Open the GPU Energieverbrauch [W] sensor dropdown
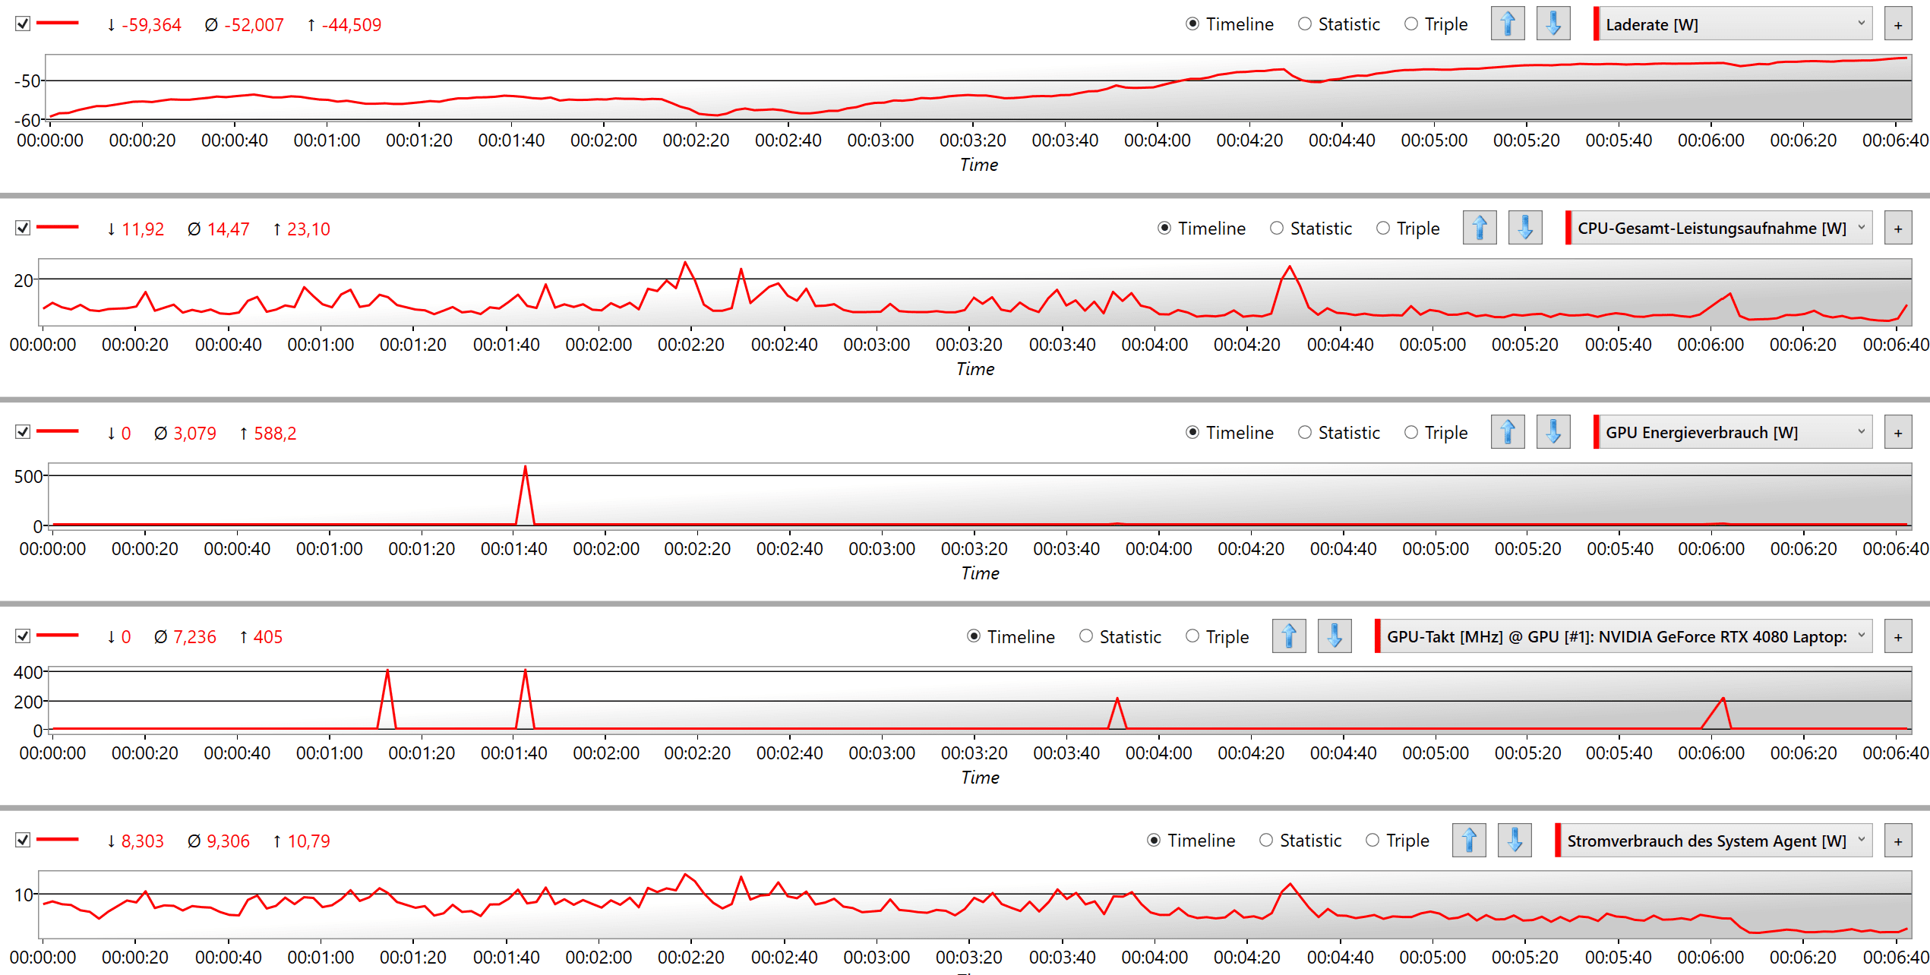The width and height of the screenshot is (1930, 975). 1733,433
